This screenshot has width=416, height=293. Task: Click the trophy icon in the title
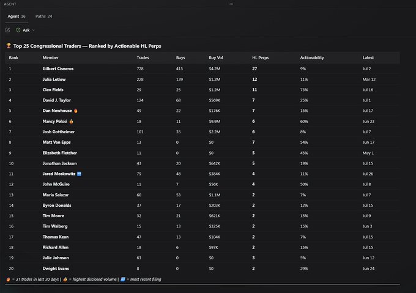(x=9, y=46)
